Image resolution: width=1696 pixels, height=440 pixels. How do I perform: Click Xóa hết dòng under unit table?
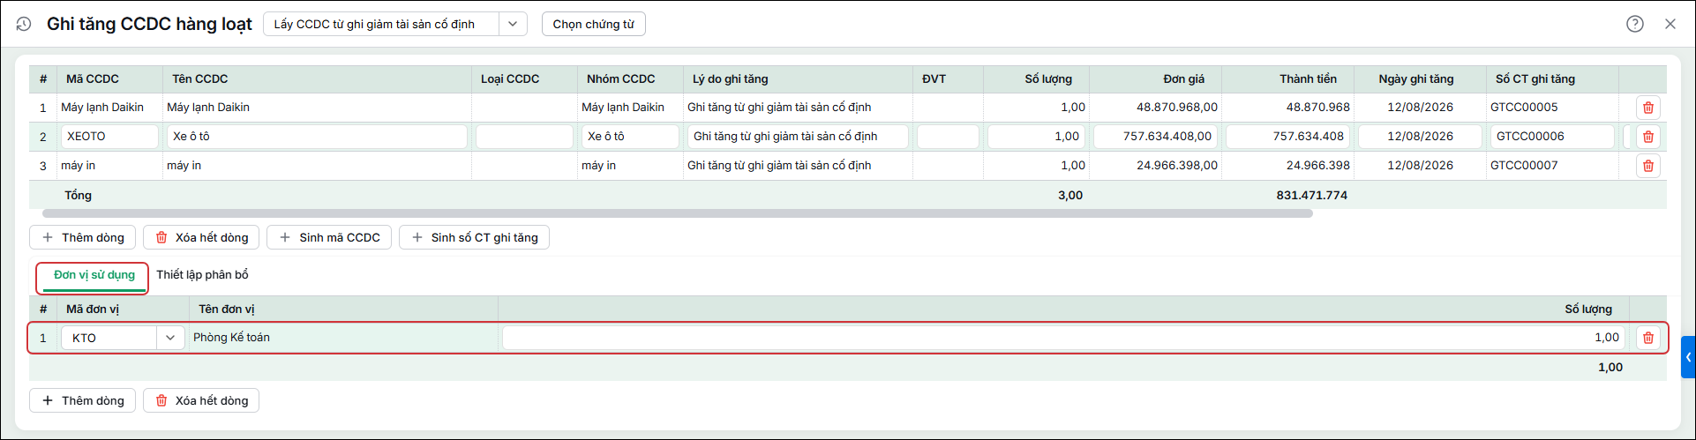point(201,400)
